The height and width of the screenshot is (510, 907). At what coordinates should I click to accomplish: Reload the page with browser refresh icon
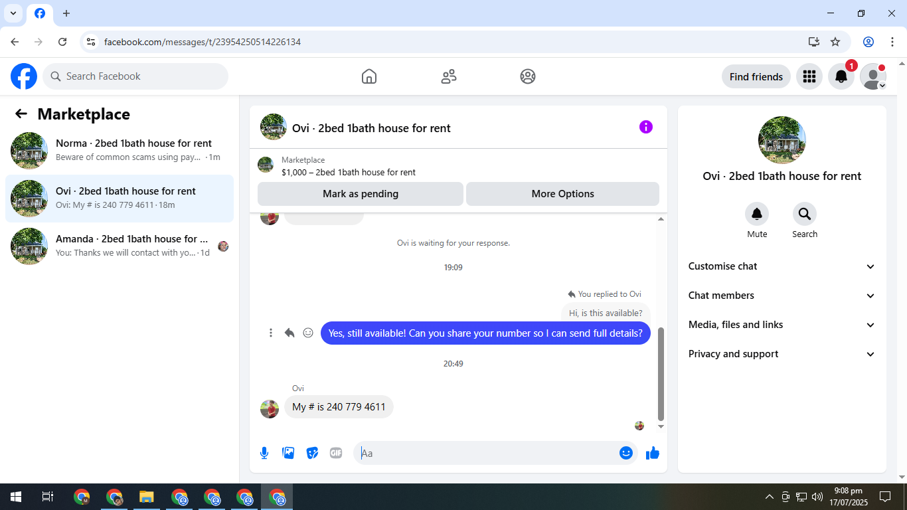coord(62,42)
